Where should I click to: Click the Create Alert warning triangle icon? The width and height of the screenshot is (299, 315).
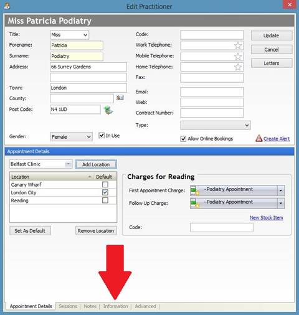point(259,138)
